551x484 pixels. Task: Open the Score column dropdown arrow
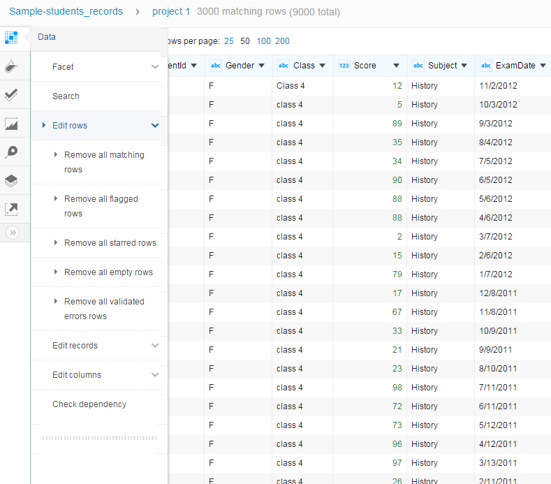(396, 66)
